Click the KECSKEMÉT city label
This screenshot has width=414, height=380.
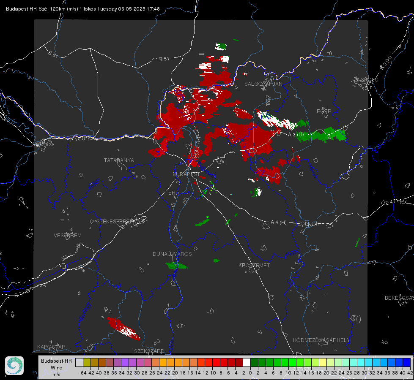[254, 266]
